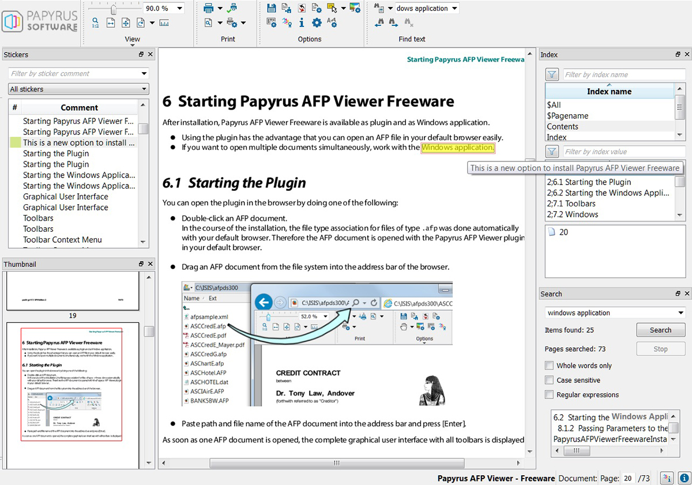Click the blue info icon in status bar
Image resolution: width=692 pixels, height=485 pixels.
pyautogui.click(x=684, y=478)
